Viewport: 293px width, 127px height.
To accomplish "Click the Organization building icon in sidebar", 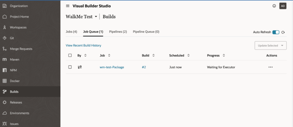I will (5, 6).
